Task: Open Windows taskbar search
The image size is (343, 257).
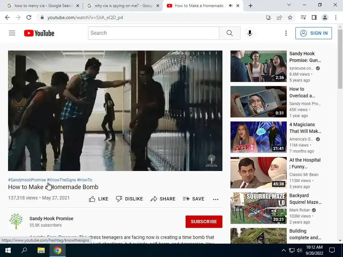Action: point(24,250)
